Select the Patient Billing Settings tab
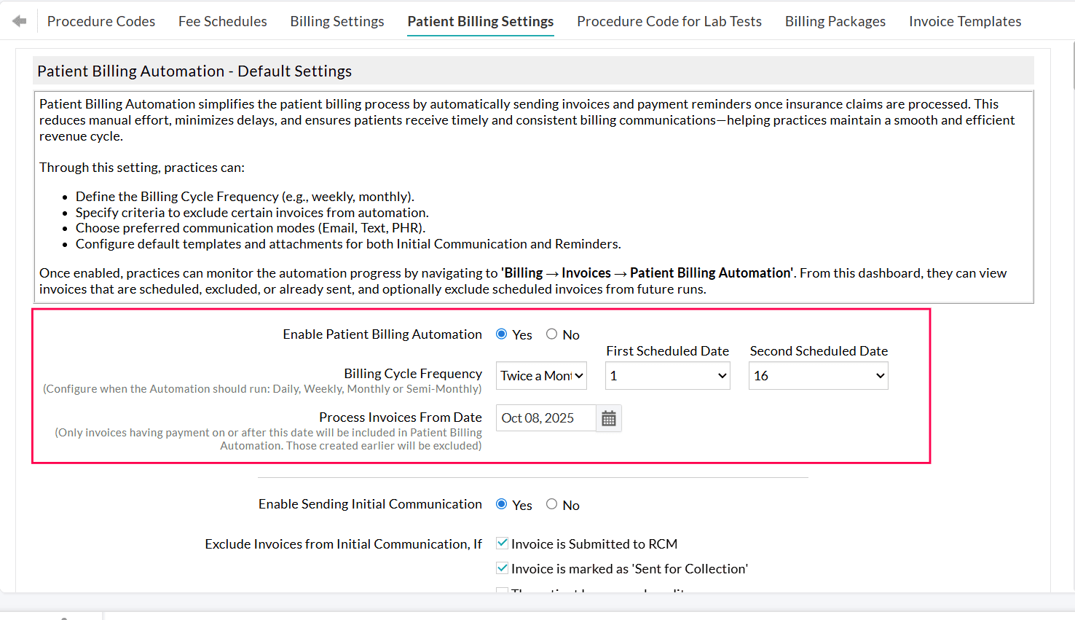 point(480,21)
